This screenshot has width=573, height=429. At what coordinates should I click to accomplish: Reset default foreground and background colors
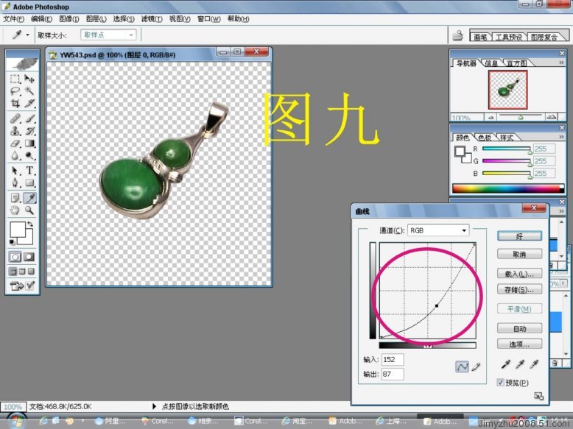pyautogui.click(x=12, y=242)
